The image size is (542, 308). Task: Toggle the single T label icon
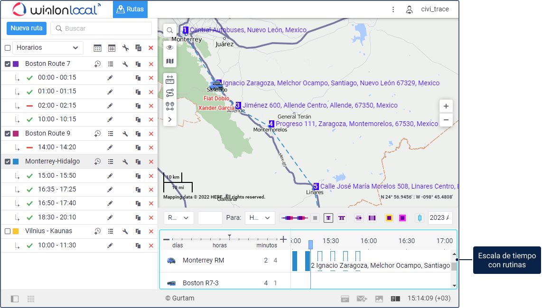(x=328, y=218)
